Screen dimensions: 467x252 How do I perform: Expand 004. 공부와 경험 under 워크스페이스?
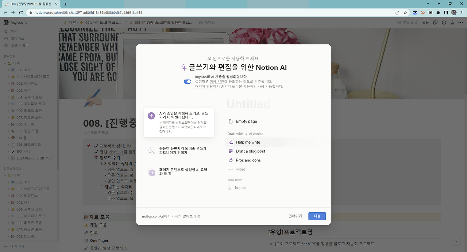point(8,209)
